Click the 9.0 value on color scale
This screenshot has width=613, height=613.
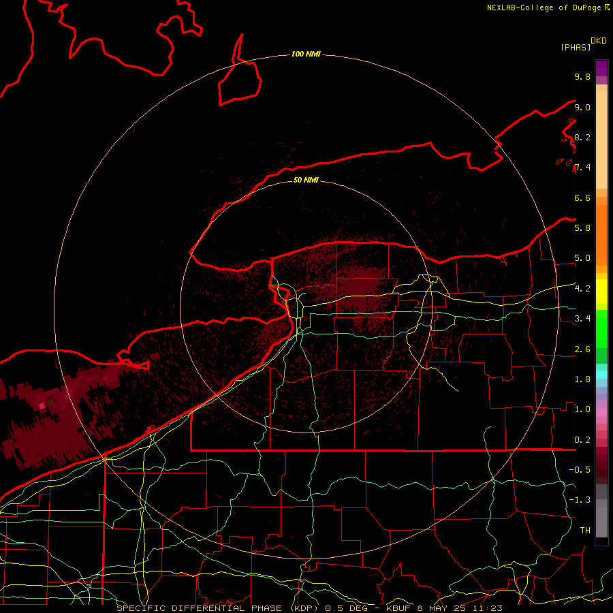[x=582, y=107]
